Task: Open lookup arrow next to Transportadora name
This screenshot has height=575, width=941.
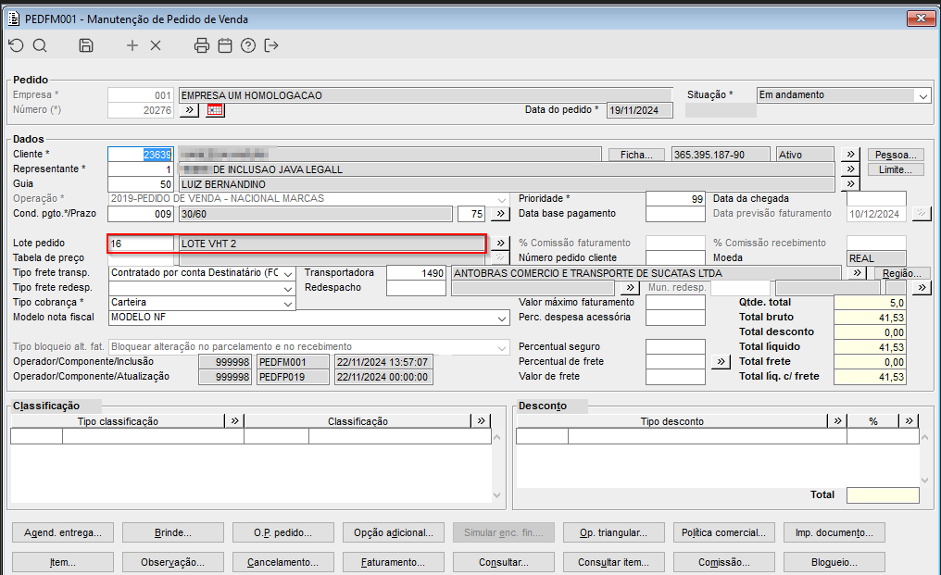Action: click(857, 272)
